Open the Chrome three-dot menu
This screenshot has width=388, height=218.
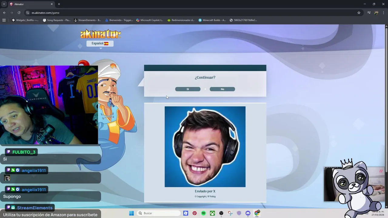[384, 13]
